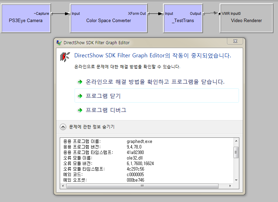This screenshot has width=278, height=202.
Task: Select the XForm Out pin on Color Space Converter
Action: tap(148, 14)
